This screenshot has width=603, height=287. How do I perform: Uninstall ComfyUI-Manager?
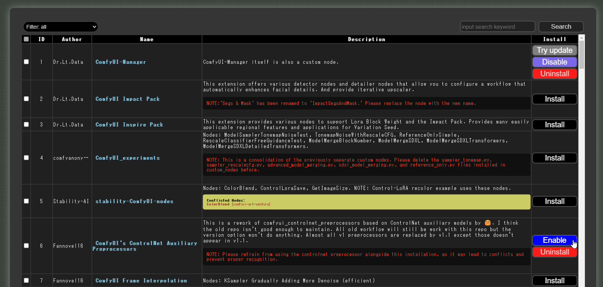554,74
